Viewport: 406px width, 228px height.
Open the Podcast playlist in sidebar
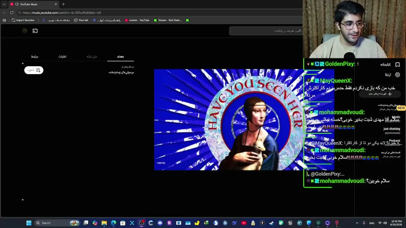point(393,142)
